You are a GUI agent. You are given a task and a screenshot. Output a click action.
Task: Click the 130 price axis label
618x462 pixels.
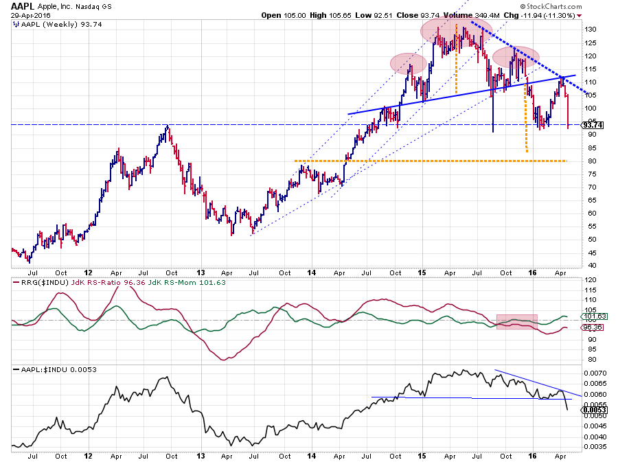591,30
